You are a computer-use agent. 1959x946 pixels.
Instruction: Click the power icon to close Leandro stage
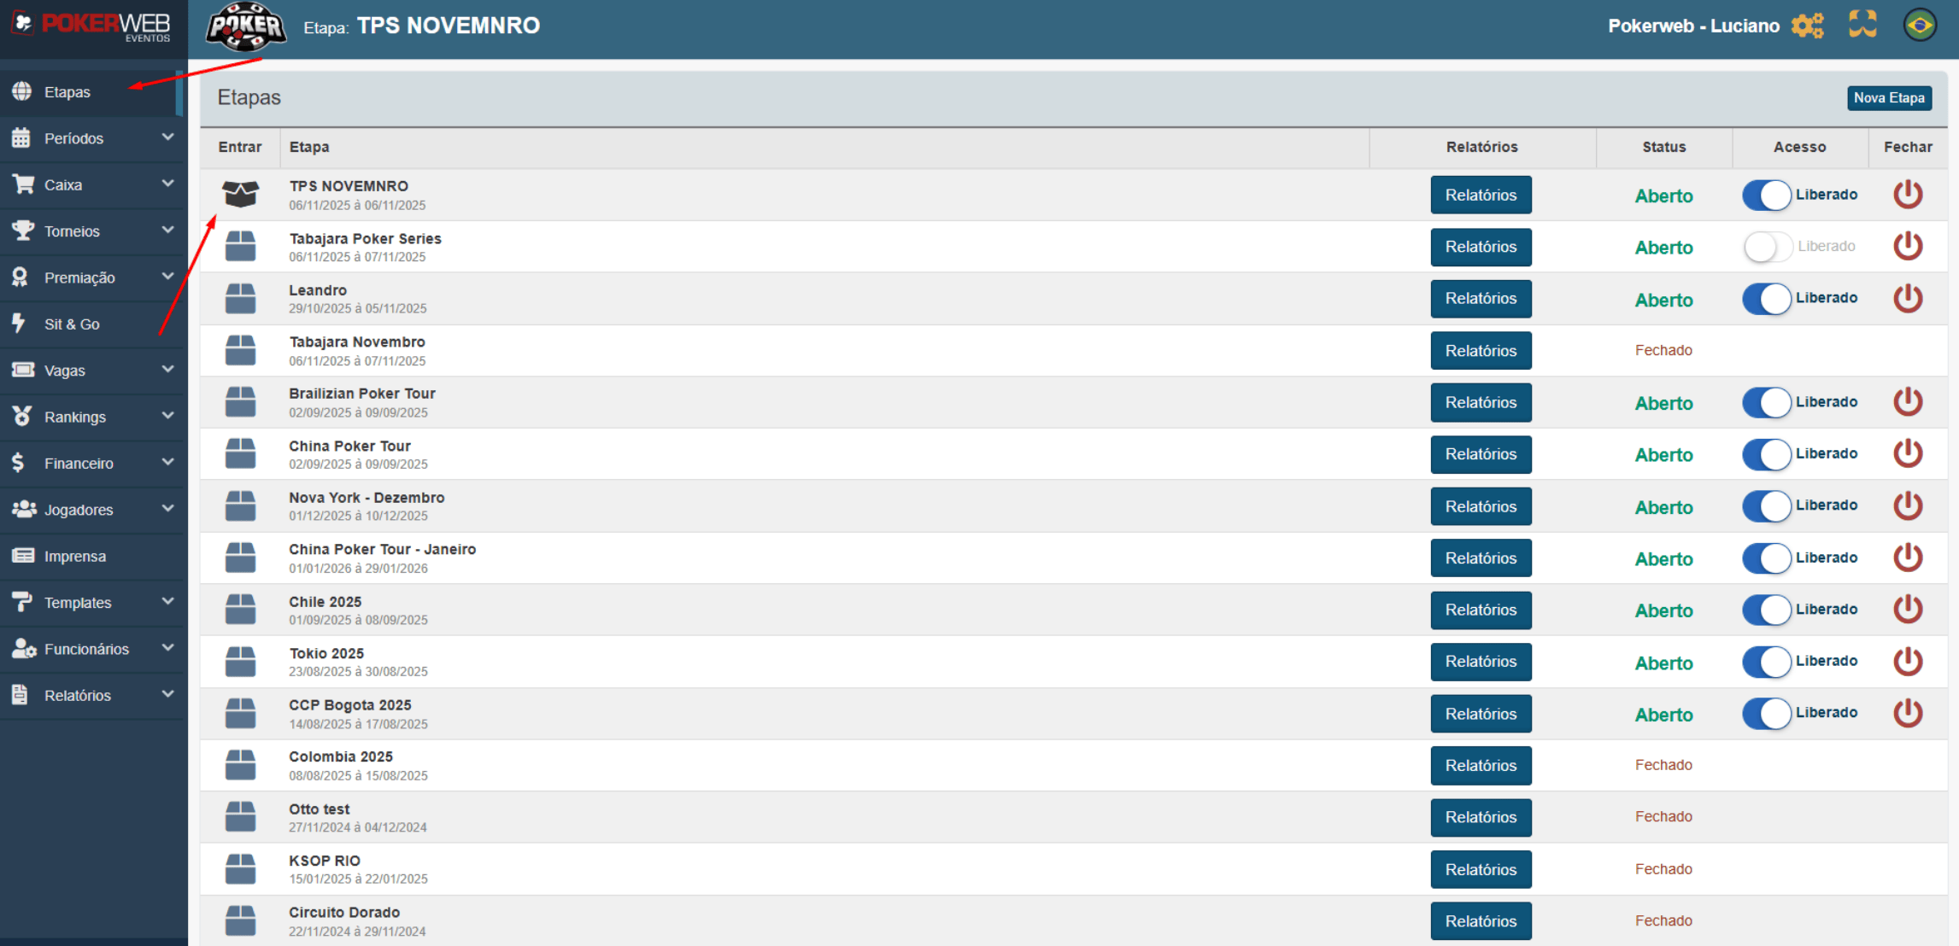click(1908, 299)
